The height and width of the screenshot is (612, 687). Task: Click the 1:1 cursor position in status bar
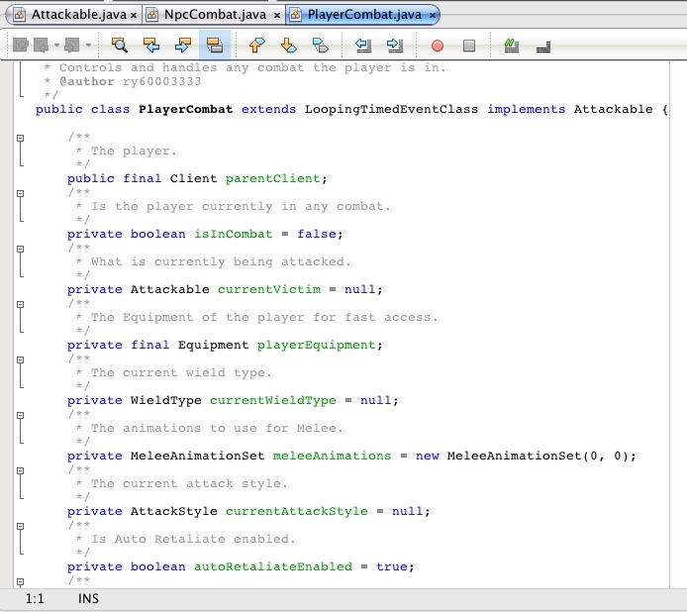35,599
